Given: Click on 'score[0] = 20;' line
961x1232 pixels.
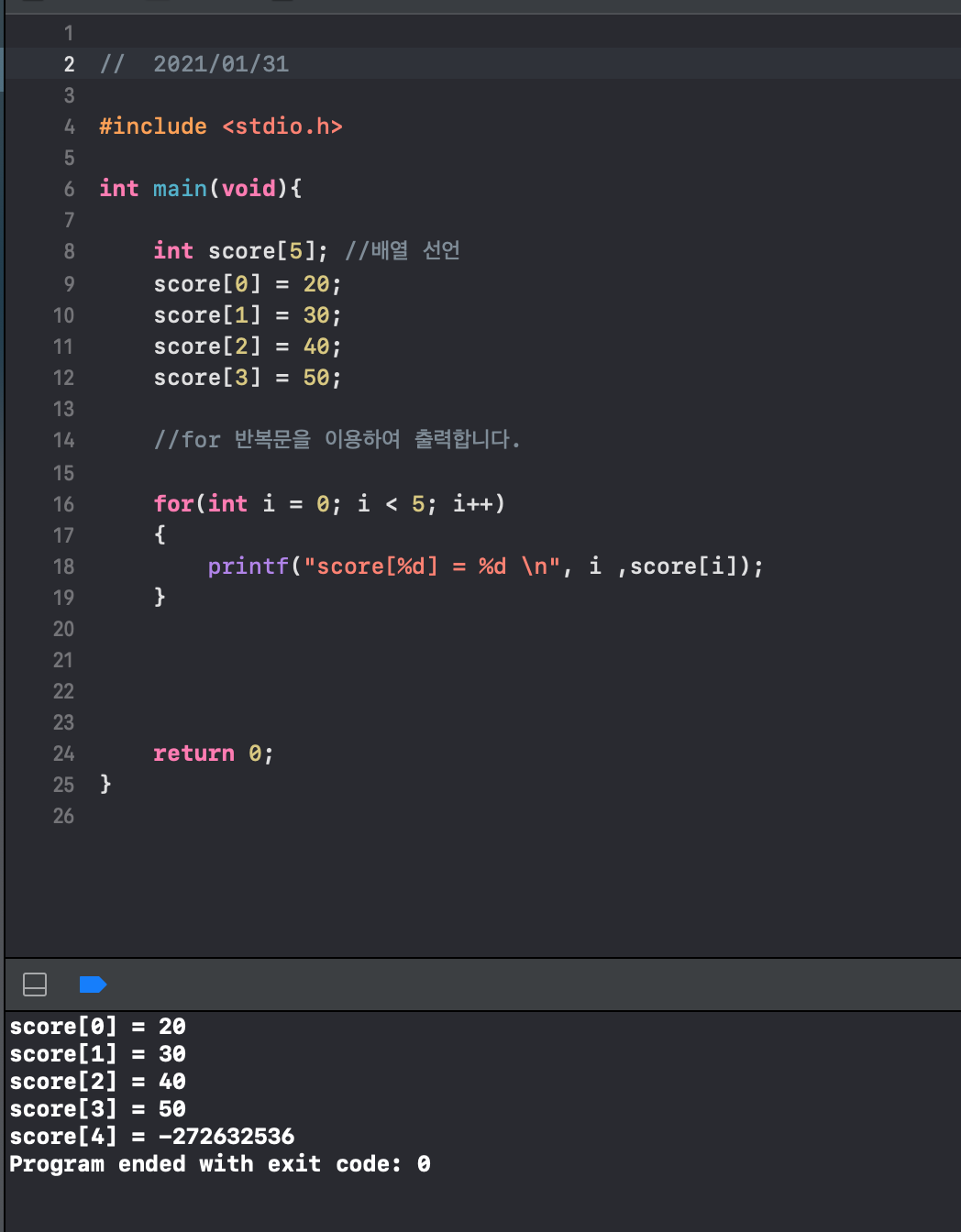Looking at the screenshot, I should click(248, 284).
